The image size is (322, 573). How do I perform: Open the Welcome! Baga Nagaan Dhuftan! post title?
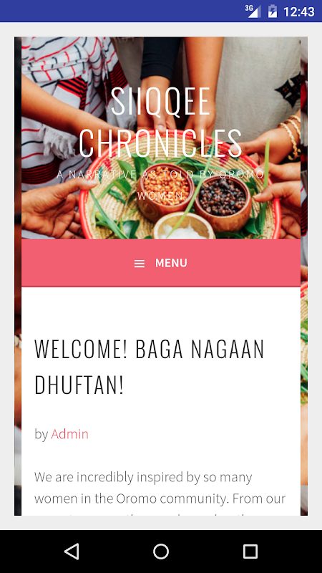pyautogui.click(x=149, y=367)
